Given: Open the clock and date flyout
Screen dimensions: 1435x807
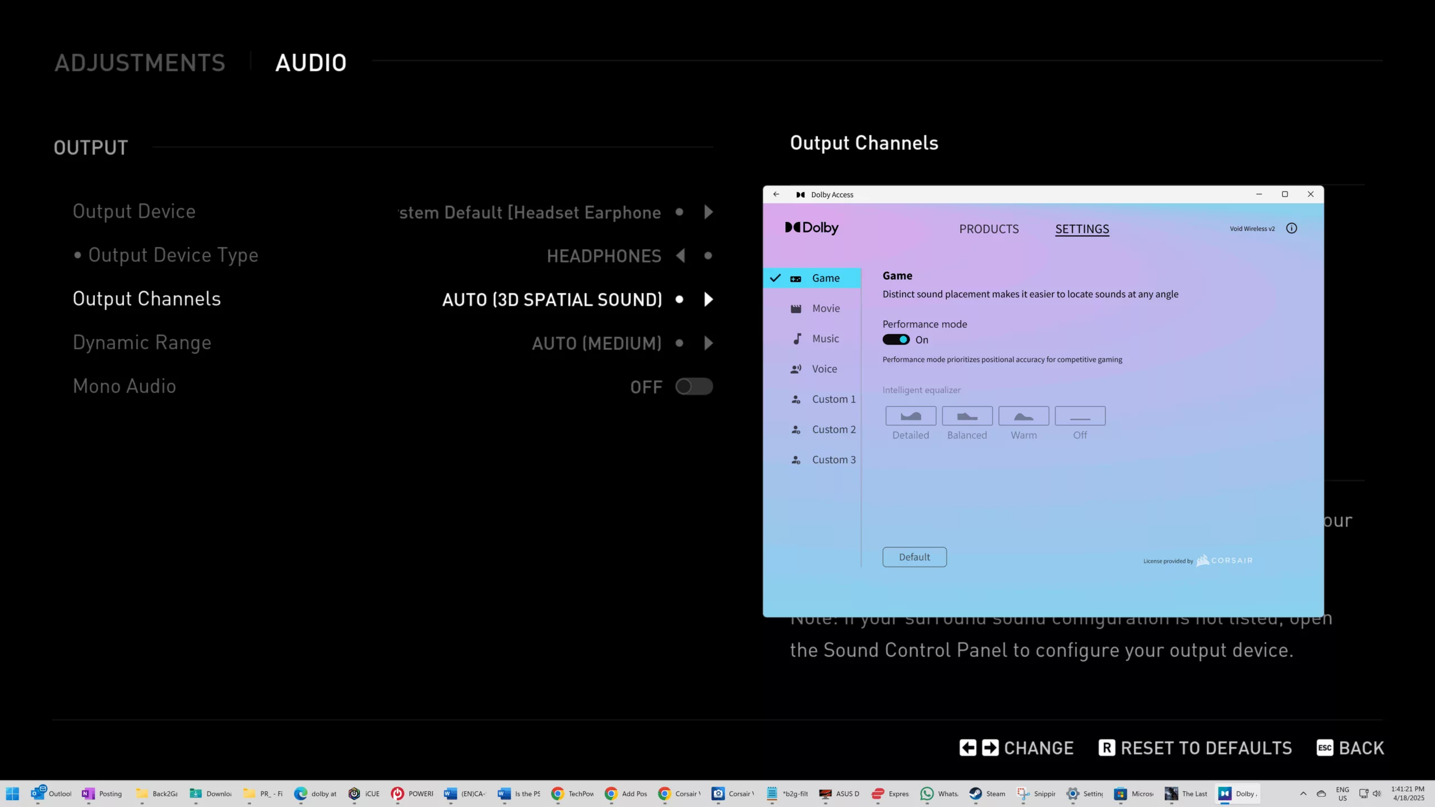Looking at the screenshot, I should (x=1408, y=794).
